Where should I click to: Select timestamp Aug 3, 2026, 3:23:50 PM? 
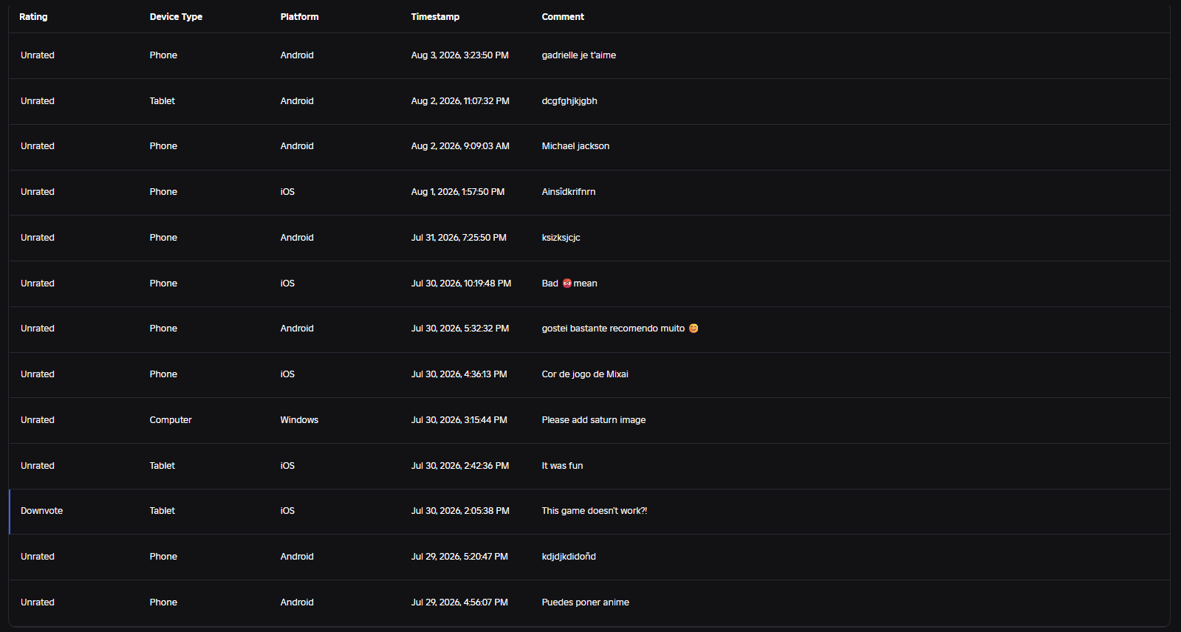pos(459,55)
